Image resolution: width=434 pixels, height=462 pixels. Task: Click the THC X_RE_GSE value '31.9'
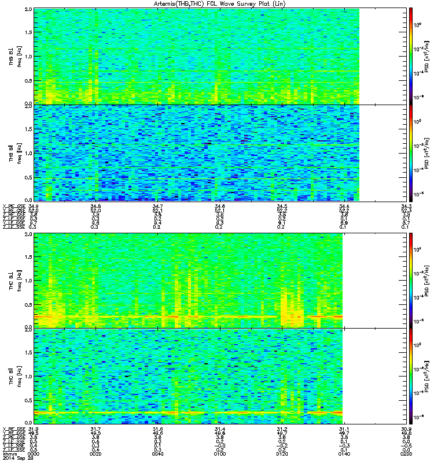(x=34, y=429)
